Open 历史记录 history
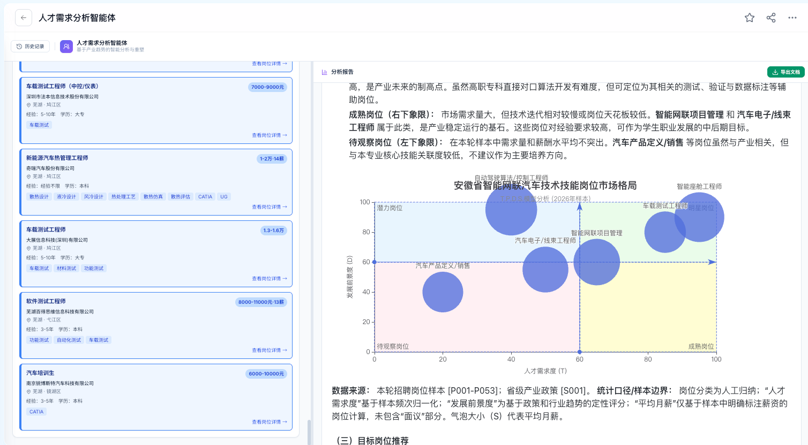Viewport: 808px width, 445px height. tap(31, 47)
